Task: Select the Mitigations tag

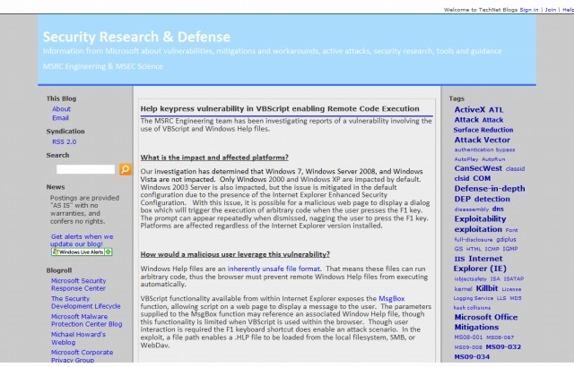Action: [476, 328]
